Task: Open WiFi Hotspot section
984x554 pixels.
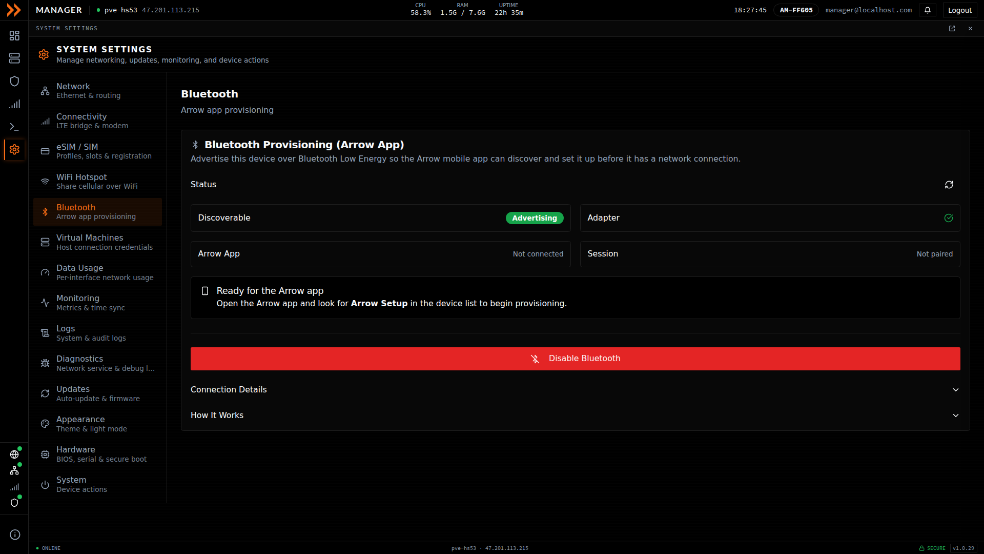Action: pos(97,182)
